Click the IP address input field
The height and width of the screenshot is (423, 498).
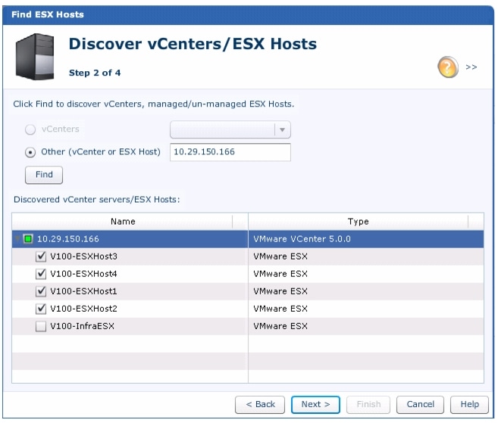230,152
